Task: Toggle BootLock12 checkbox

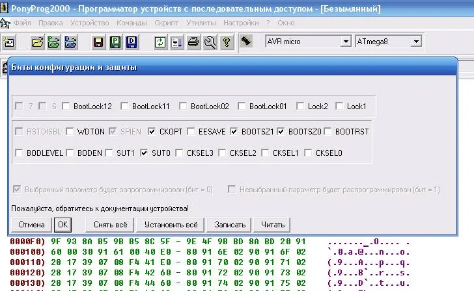Action: tap(66, 106)
